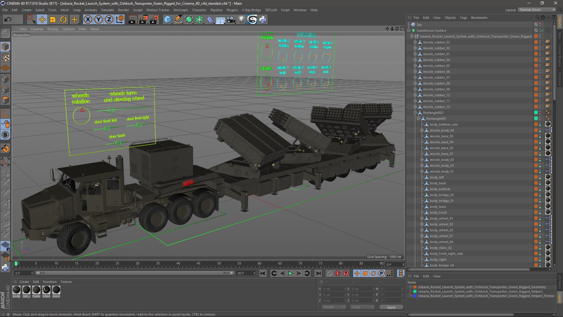Viewport: 563px width, 317px height.
Task: Click the Python script icon in toolbar
Action: [263, 20]
